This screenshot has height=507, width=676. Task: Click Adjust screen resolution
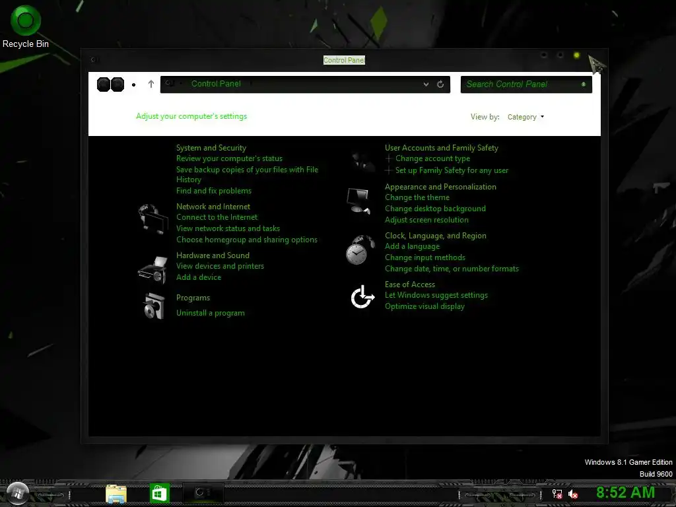426,220
